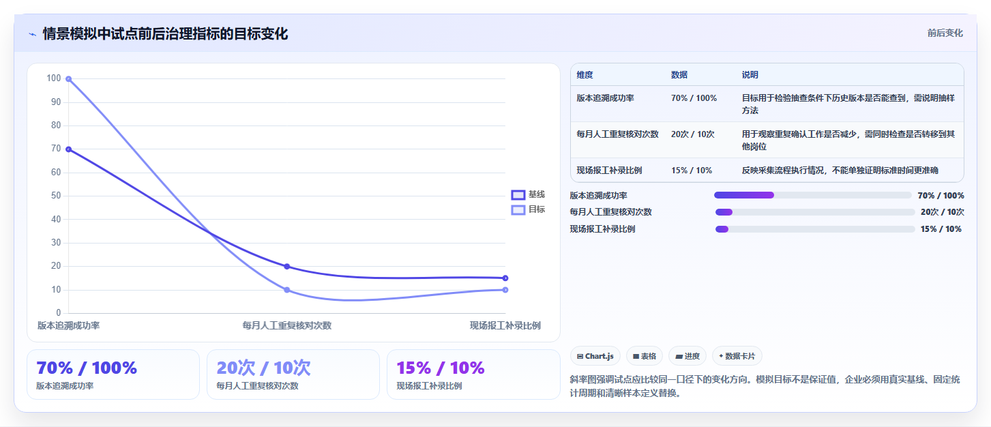Click the 版本追溯成功率 progress bar
The image size is (991, 427).
point(813,195)
